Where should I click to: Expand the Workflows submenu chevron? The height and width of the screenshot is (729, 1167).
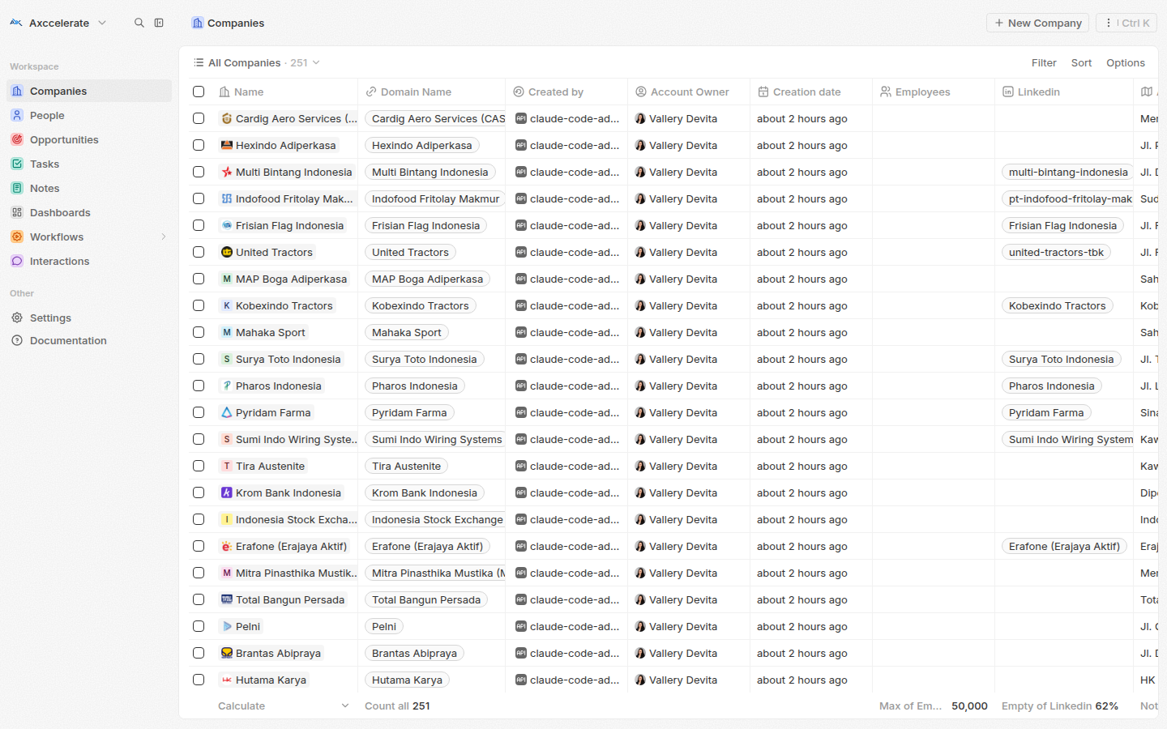[x=164, y=237]
